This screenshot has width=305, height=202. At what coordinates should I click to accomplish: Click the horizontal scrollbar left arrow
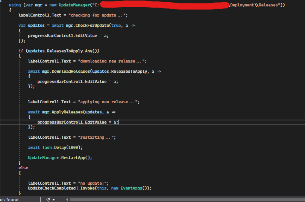click(x=67, y=199)
